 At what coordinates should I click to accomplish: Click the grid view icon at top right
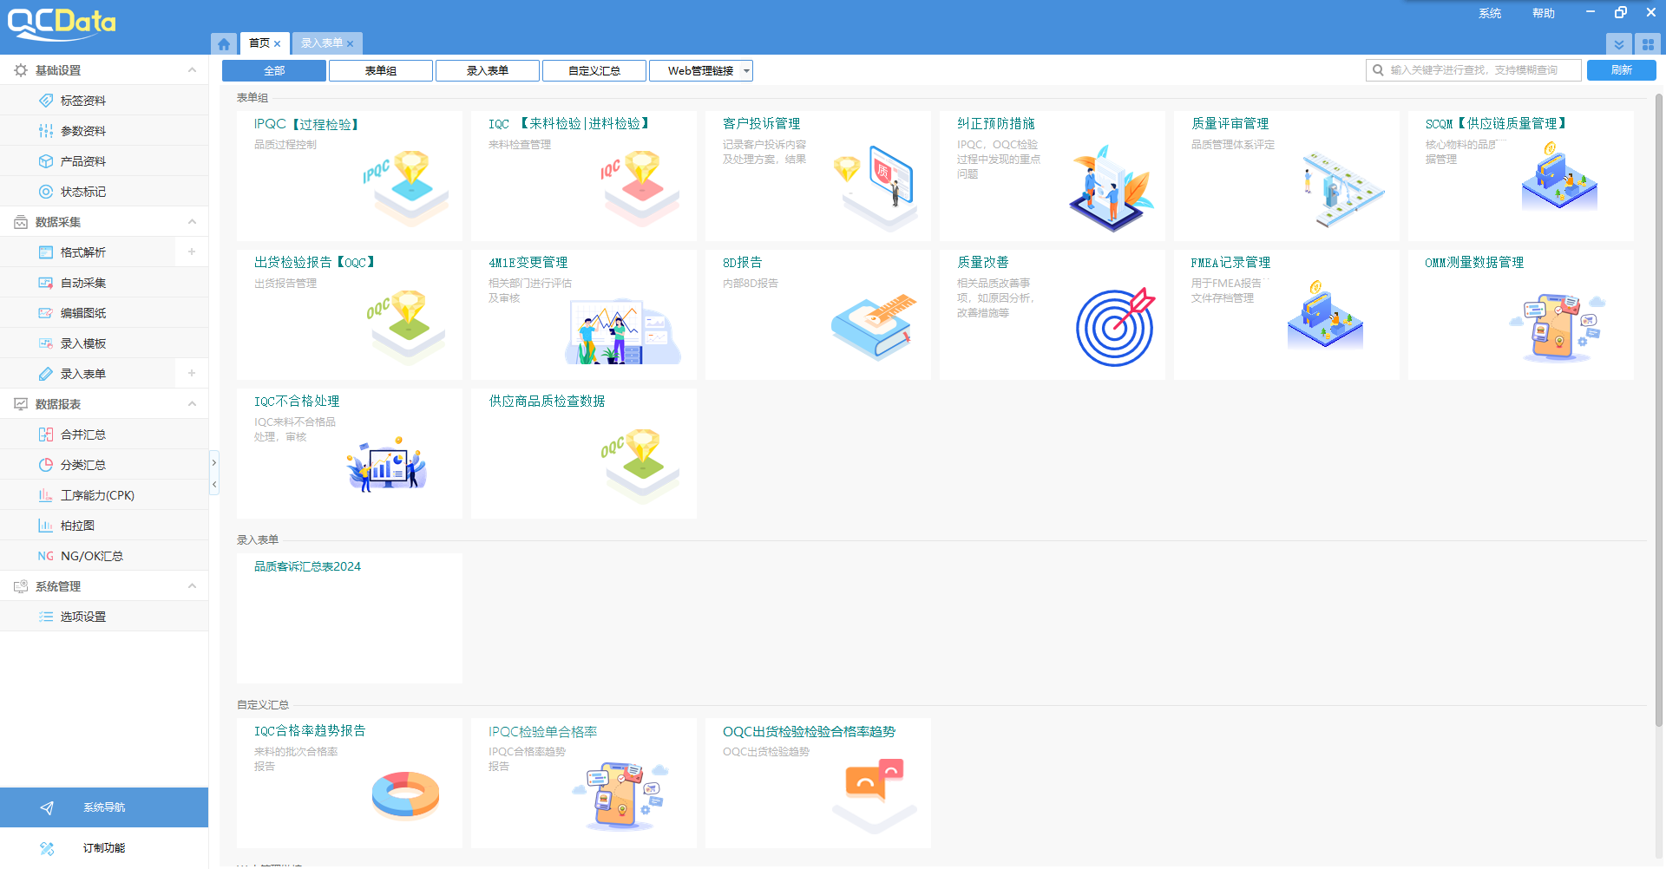tap(1648, 44)
